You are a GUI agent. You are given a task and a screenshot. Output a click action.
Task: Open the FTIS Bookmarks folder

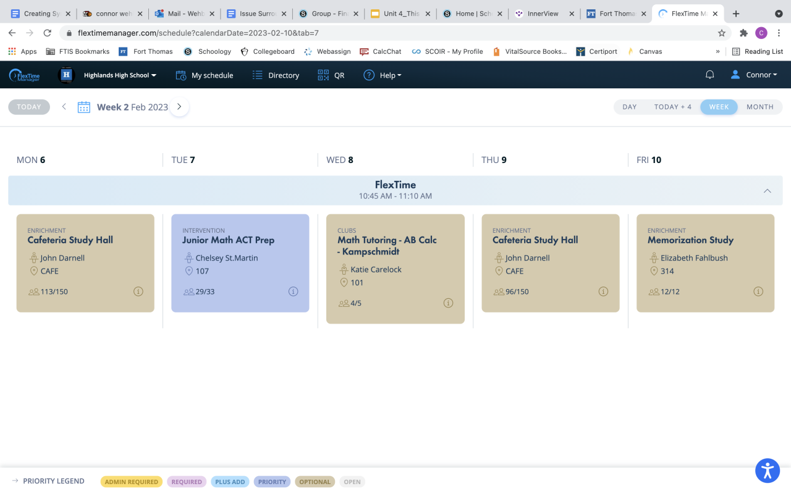[77, 51]
